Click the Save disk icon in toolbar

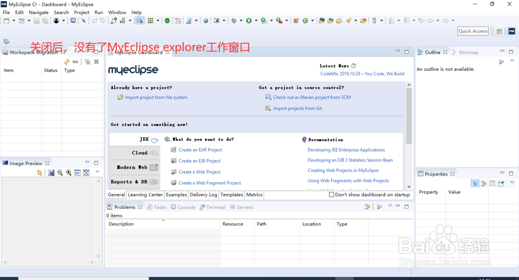pyautogui.click(x=36, y=21)
